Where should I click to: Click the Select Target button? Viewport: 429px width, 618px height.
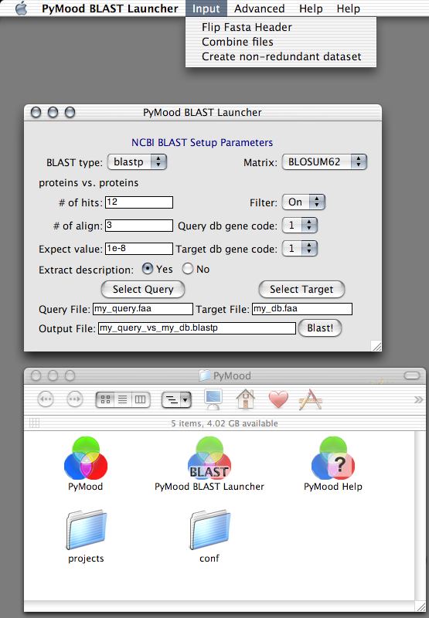301,289
